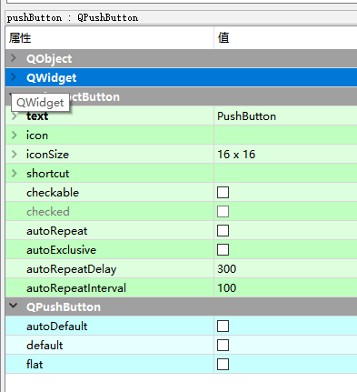This screenshot has height=392, width=357.
Task: Select the iconSize property name
Action: point(47,155)
